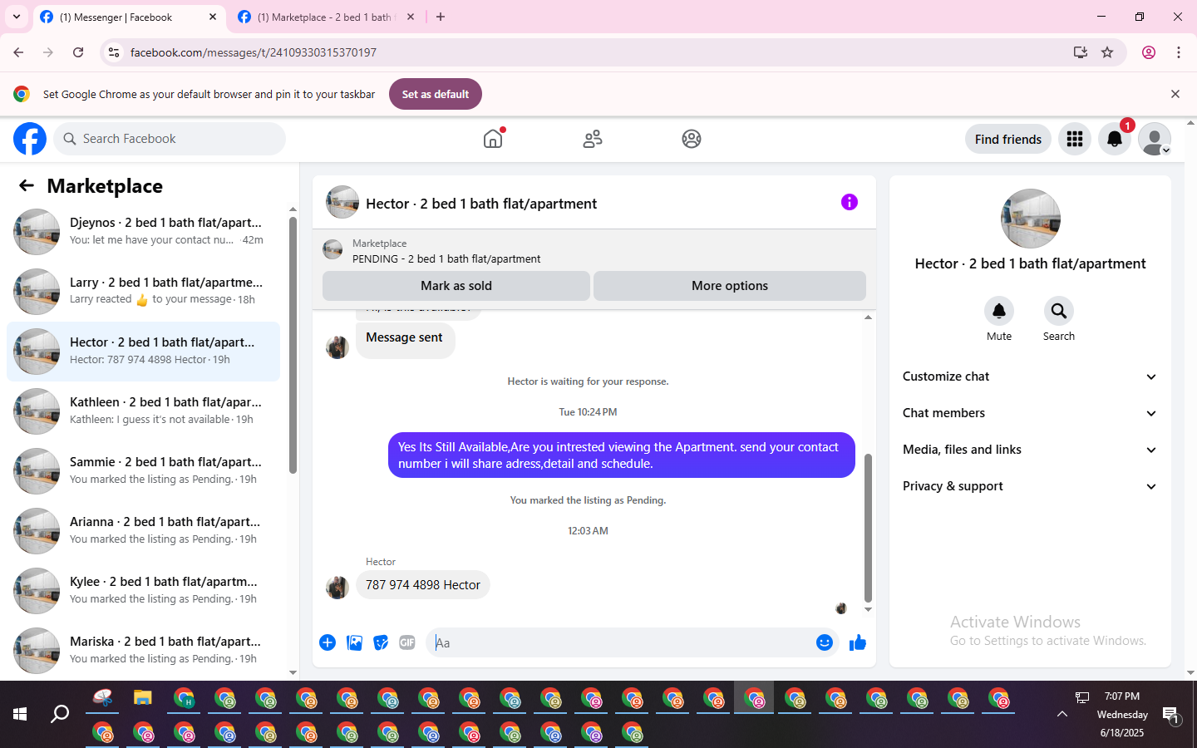Click the Mark as sold button
This screenshot has height=748, width=1197.
[456, 286]
